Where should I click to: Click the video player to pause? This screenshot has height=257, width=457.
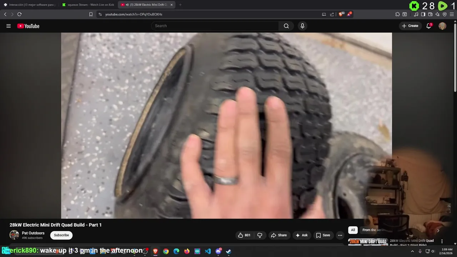coord(226,126)
